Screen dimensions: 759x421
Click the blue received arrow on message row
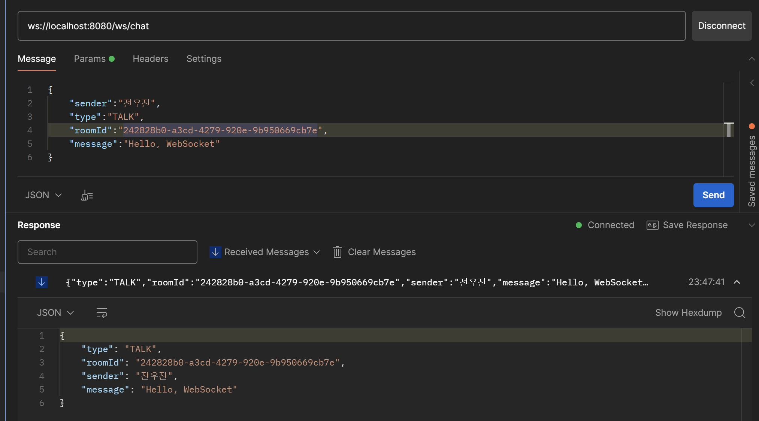42,282
